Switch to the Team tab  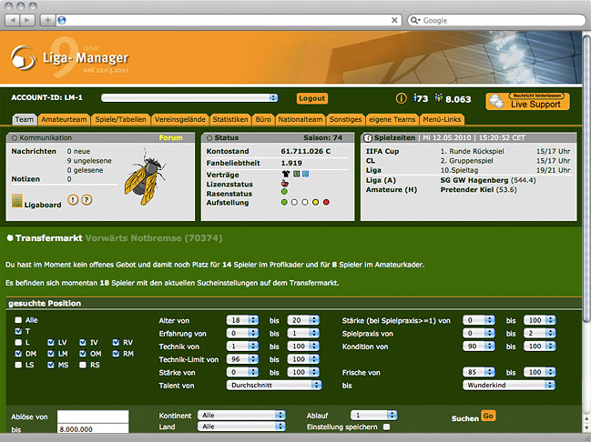coord(25,119)
